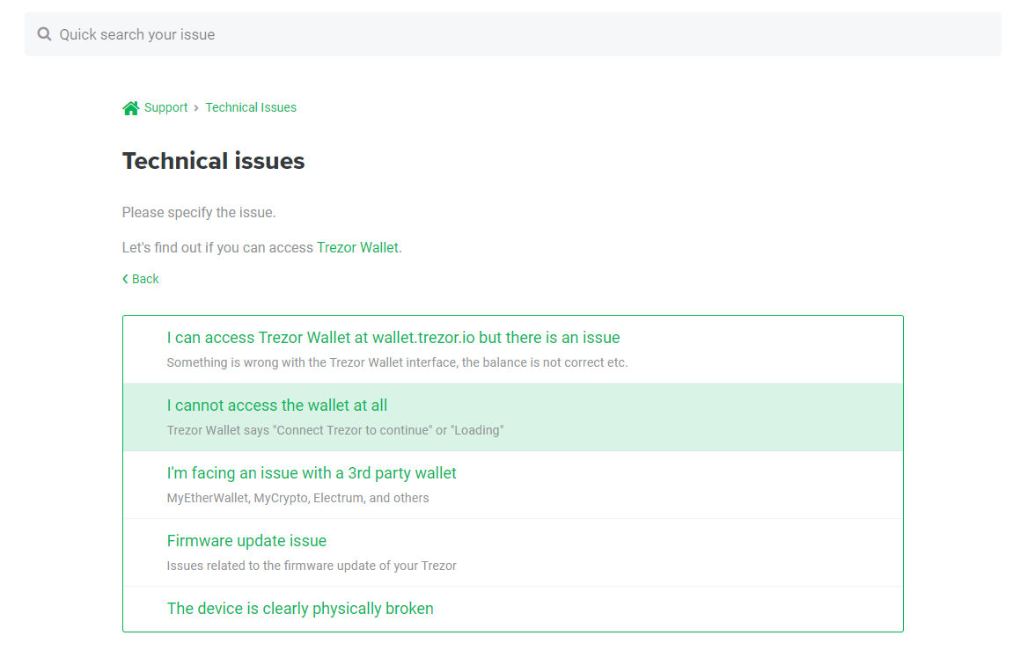
Task: Choose "I cannot access the wallet at all"
Action: (x=277, y=406)
